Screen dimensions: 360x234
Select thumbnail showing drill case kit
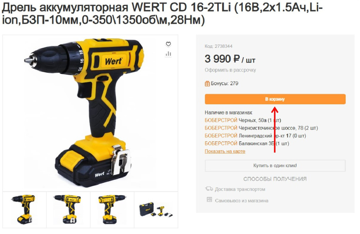[156, 210]
